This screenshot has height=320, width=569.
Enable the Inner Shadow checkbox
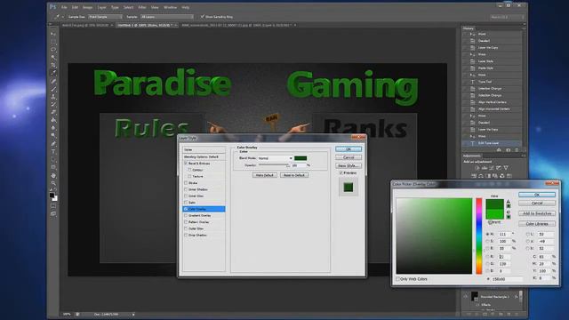pos(186,189)
